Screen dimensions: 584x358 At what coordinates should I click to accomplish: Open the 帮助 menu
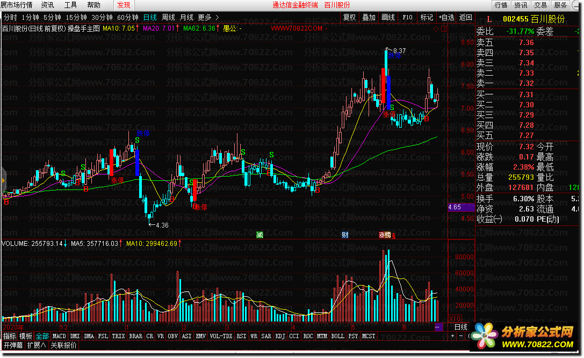pyautogui.click(x=94, y=5)
